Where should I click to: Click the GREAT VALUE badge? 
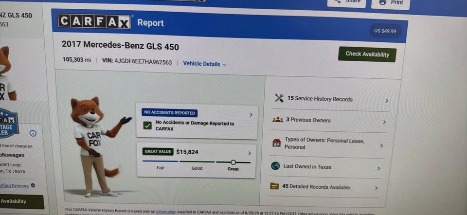click(x=158, y=151)
